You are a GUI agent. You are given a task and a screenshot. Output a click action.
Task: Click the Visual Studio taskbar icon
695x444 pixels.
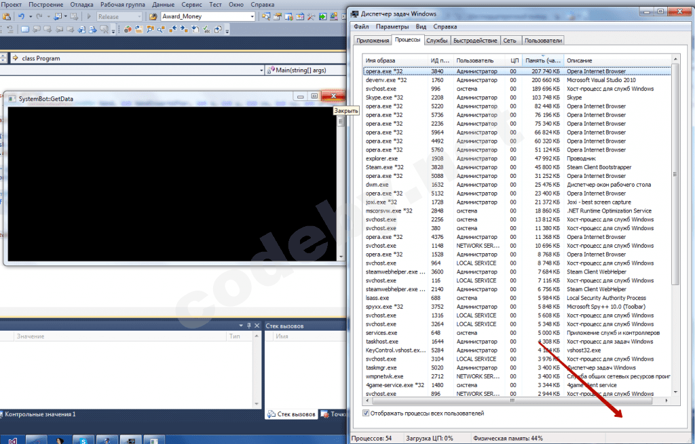click(12, 441)
